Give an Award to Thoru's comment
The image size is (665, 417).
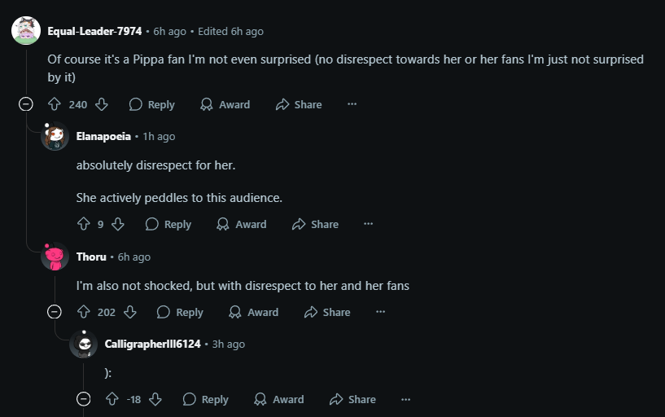[253, 312]
